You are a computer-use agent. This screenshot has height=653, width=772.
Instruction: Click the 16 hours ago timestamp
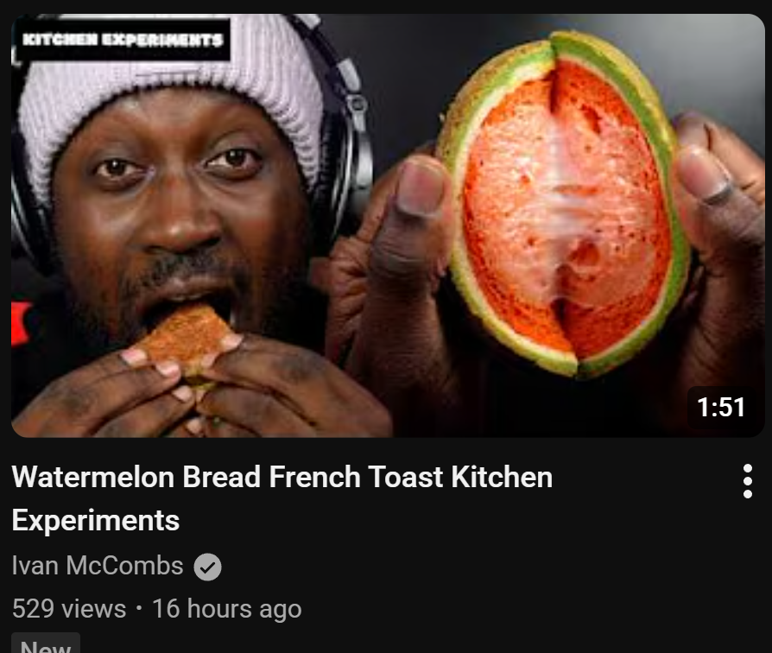point(227,609)
